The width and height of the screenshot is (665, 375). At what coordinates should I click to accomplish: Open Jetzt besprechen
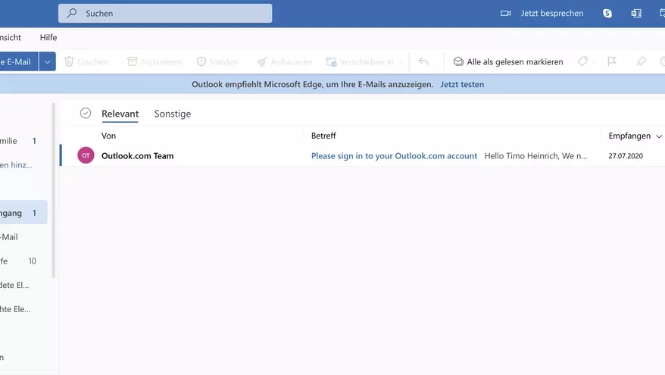(x=551, y=13)
